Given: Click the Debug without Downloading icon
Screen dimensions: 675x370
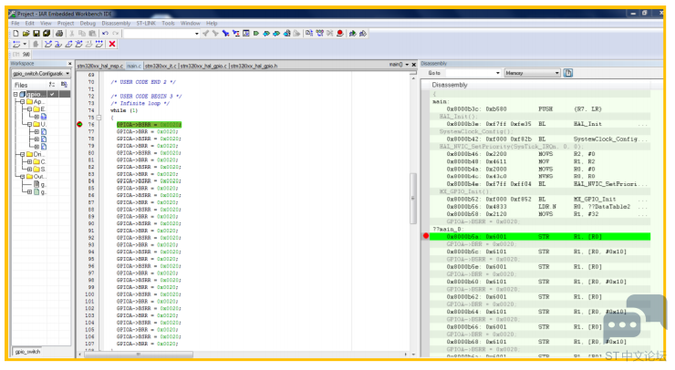Looking at the screenshot, I should [x=363, y=33].
